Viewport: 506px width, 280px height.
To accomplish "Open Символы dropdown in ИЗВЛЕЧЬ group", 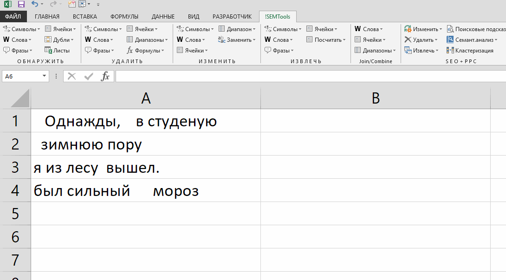I will [x=283, y=29].
